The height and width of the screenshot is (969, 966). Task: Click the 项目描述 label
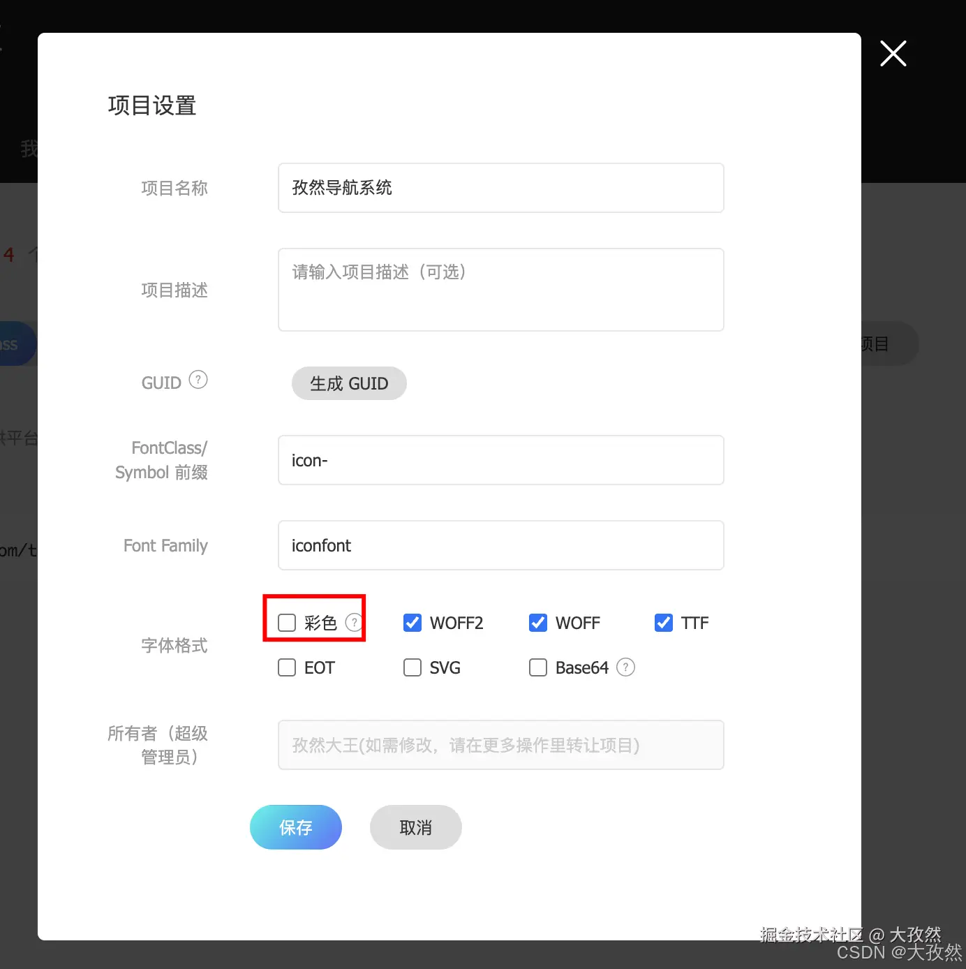pos(174,290)
